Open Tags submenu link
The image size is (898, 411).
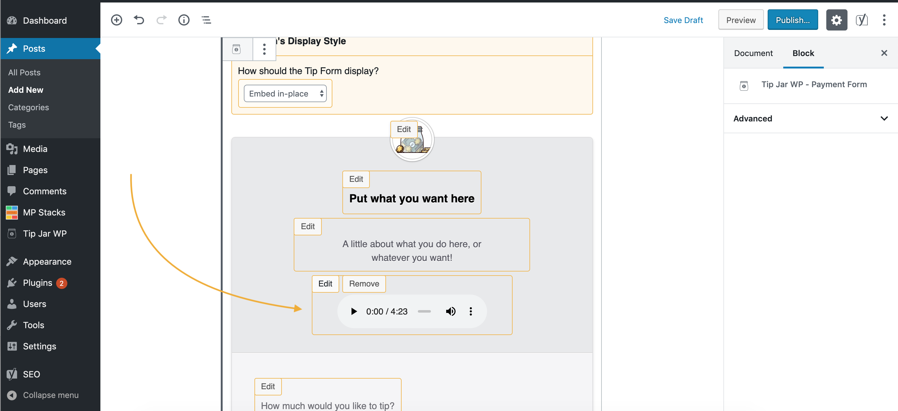coord(17,125)
